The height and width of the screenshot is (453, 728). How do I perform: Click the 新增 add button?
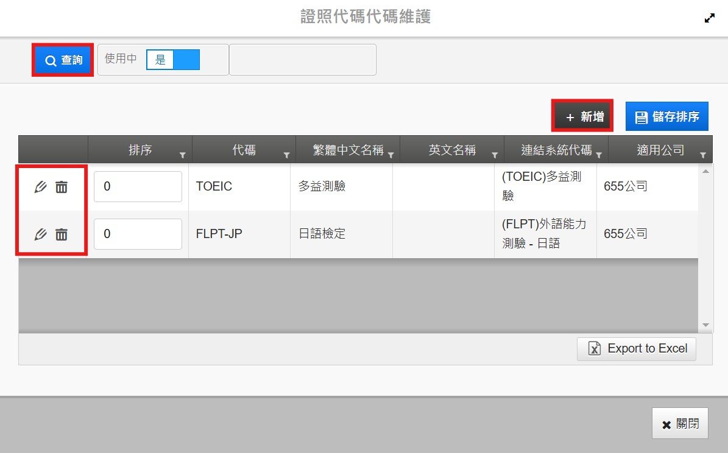582,116
